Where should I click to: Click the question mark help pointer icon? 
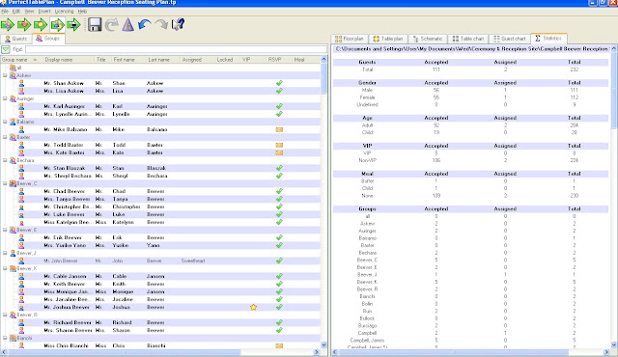click(x=178, y=24)
